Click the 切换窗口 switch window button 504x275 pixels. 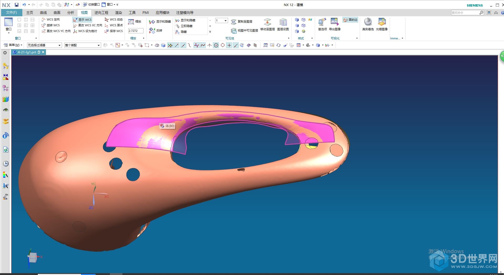[x=91, y=5]
